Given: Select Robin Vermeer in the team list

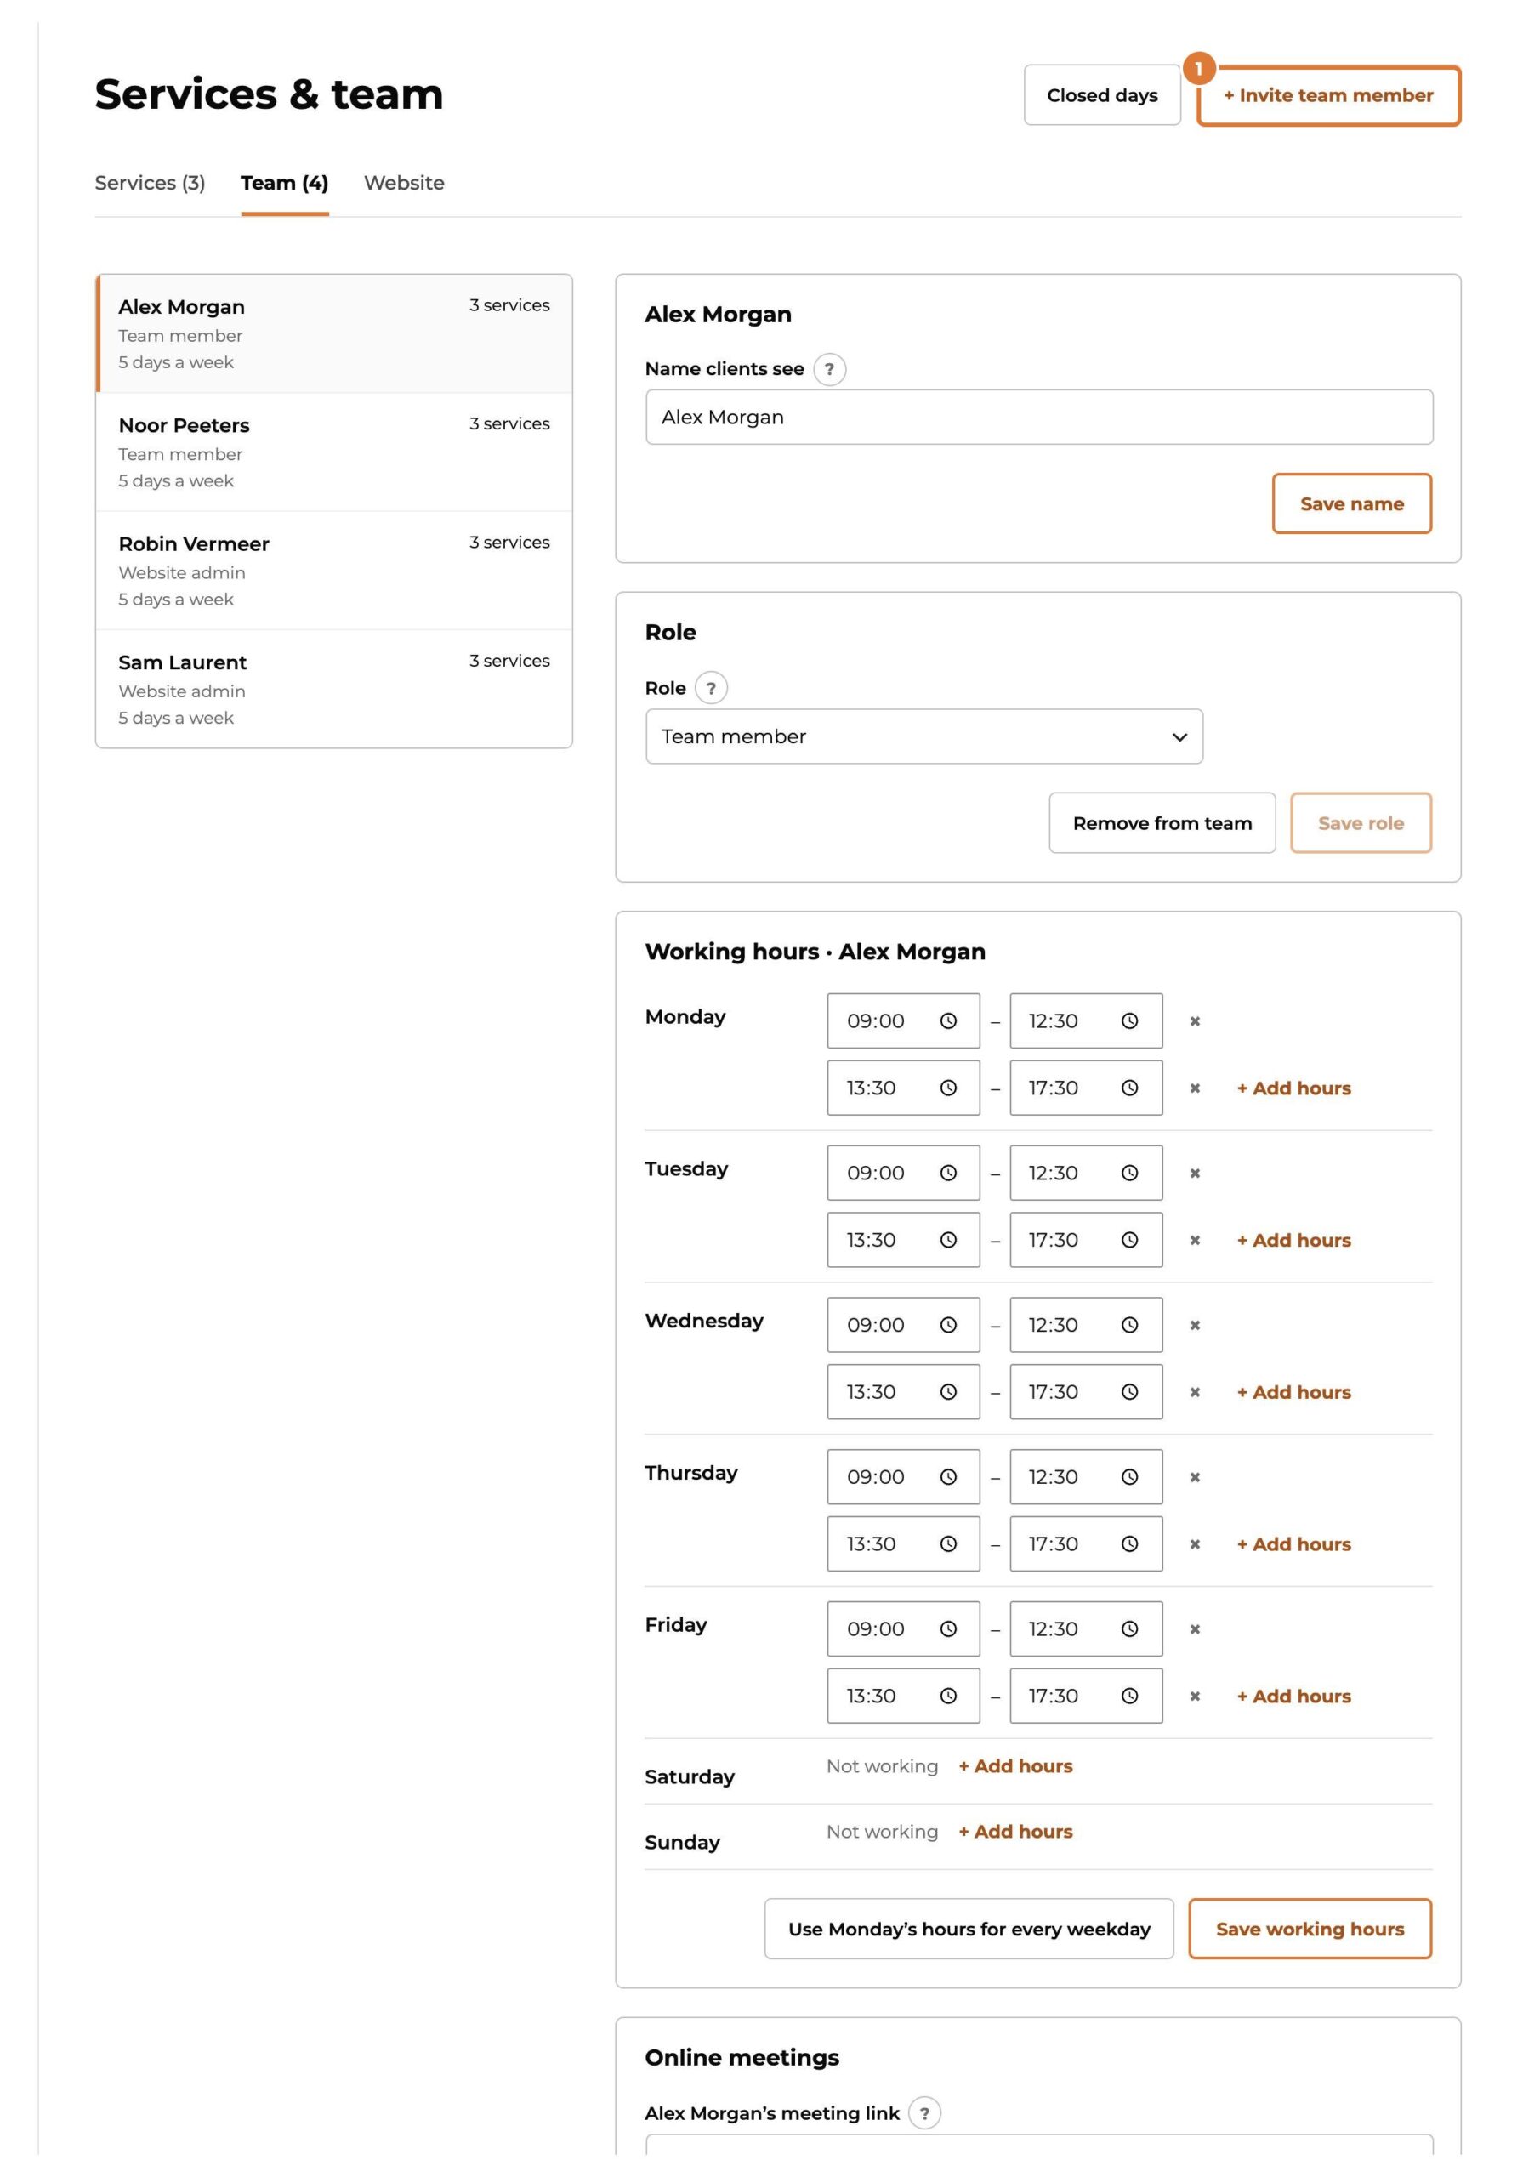Looking at the screenshot, I should [334, 571].
